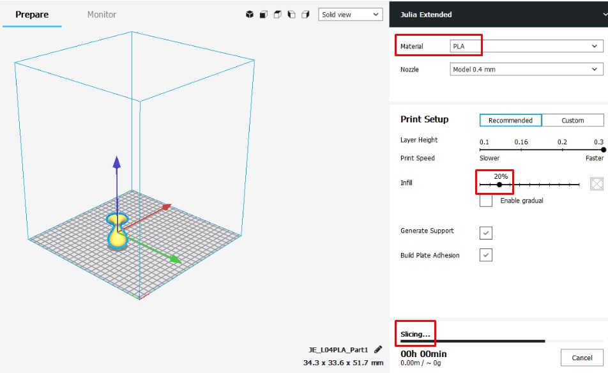608x373 pixels.
Task: Click the pencil icon to rename the job
Action: pyautogui.click(x=378, y=349)
